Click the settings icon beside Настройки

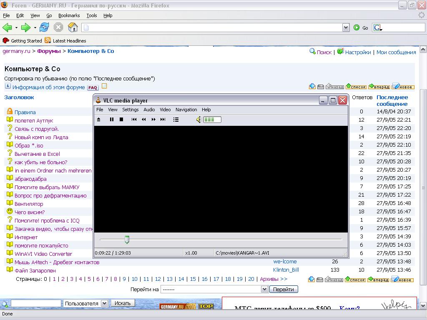(x=340, y=51)
